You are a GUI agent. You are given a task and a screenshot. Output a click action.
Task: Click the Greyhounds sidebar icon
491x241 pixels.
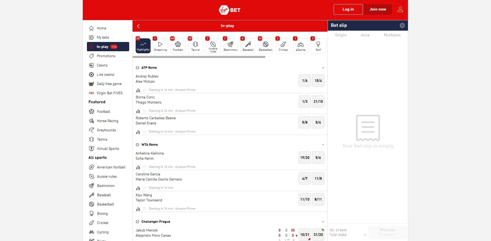(x=92, y=130)
